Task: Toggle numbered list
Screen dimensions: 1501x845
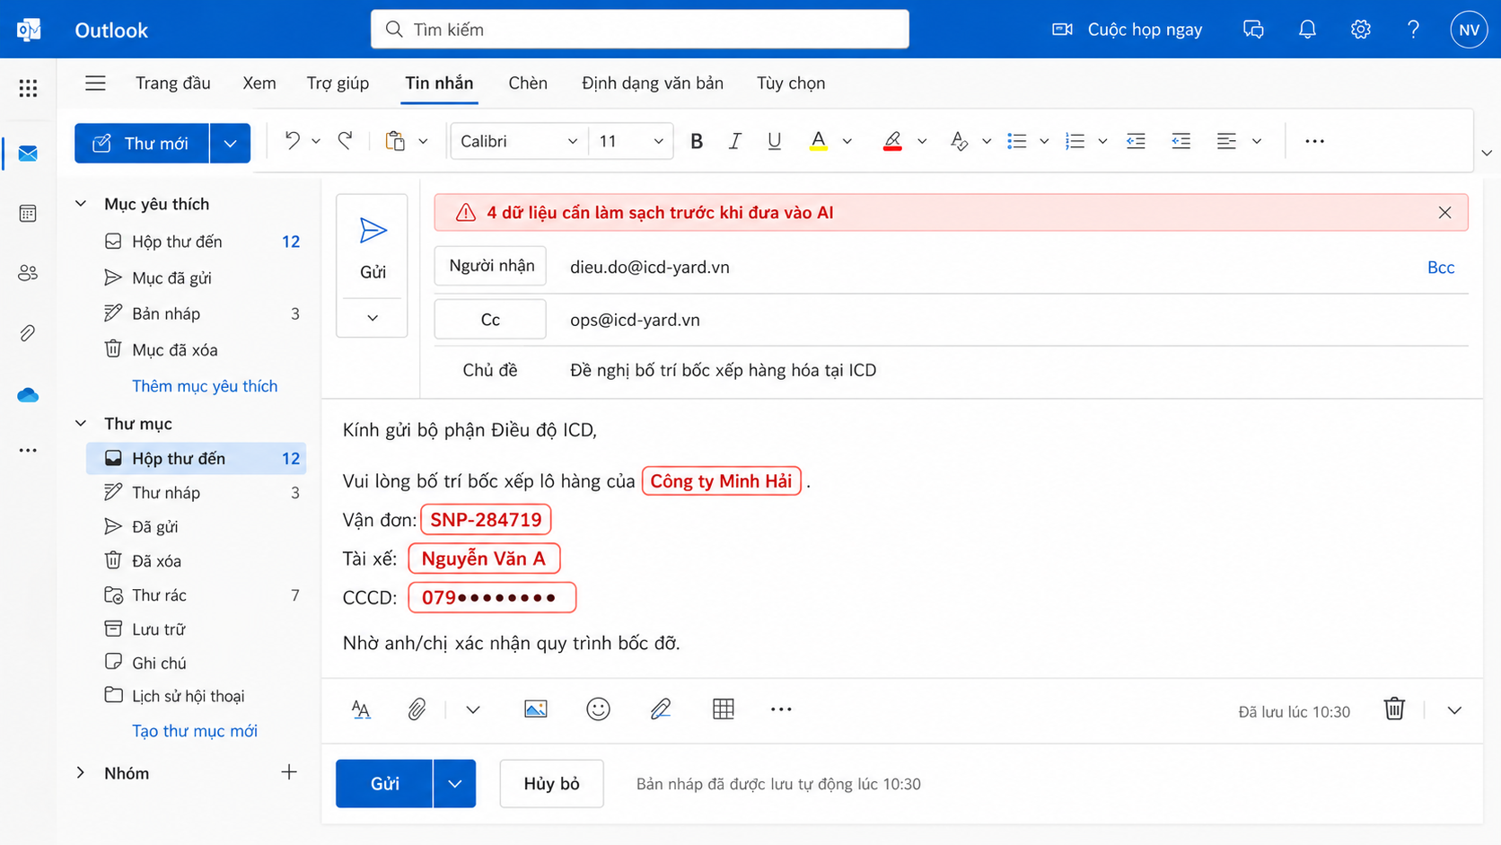Action: click(x=1075, y=141)
